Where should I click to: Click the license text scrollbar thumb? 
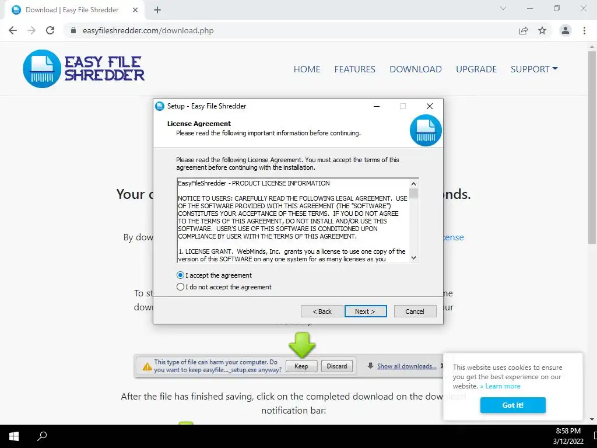[413, 193]
